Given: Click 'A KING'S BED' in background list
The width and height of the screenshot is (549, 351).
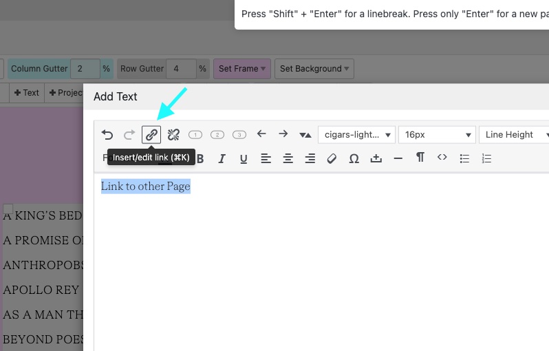Looking at the screenshot, I should pos(43,216).
